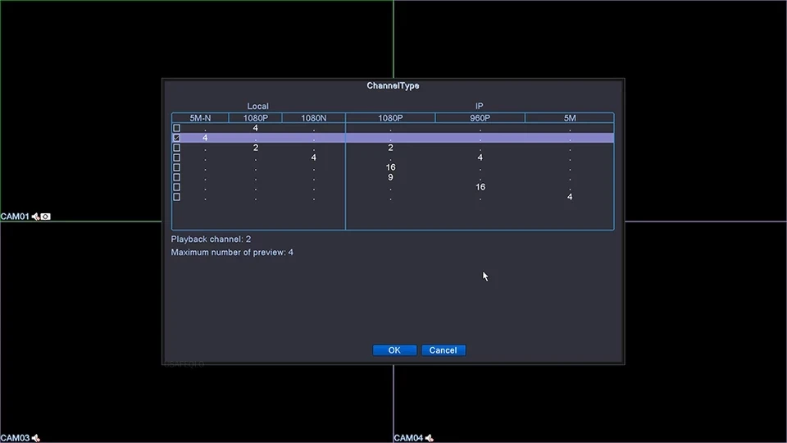Click the value 16 under IP 1080P
This screenshot has width=787, height=443.
pyautogui.click(x=390, y=167)
